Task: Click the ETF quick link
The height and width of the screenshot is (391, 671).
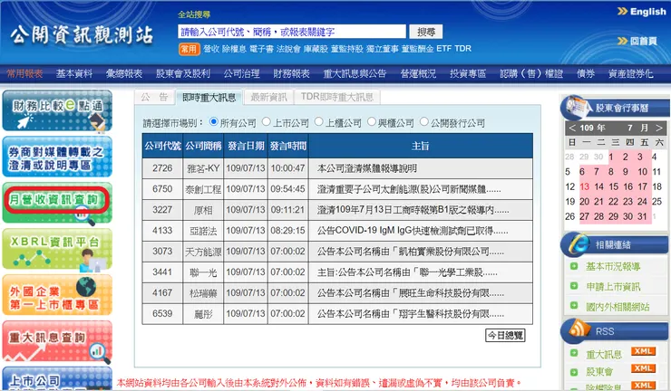Action: click(x=443, y=49)
